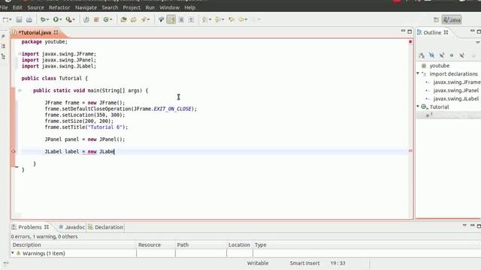This screenshot has height=270, width=481.
Task: Click the Smart Insert status entry
Action: coord(304,263)
